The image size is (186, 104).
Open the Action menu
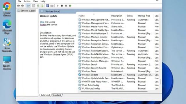27,1
